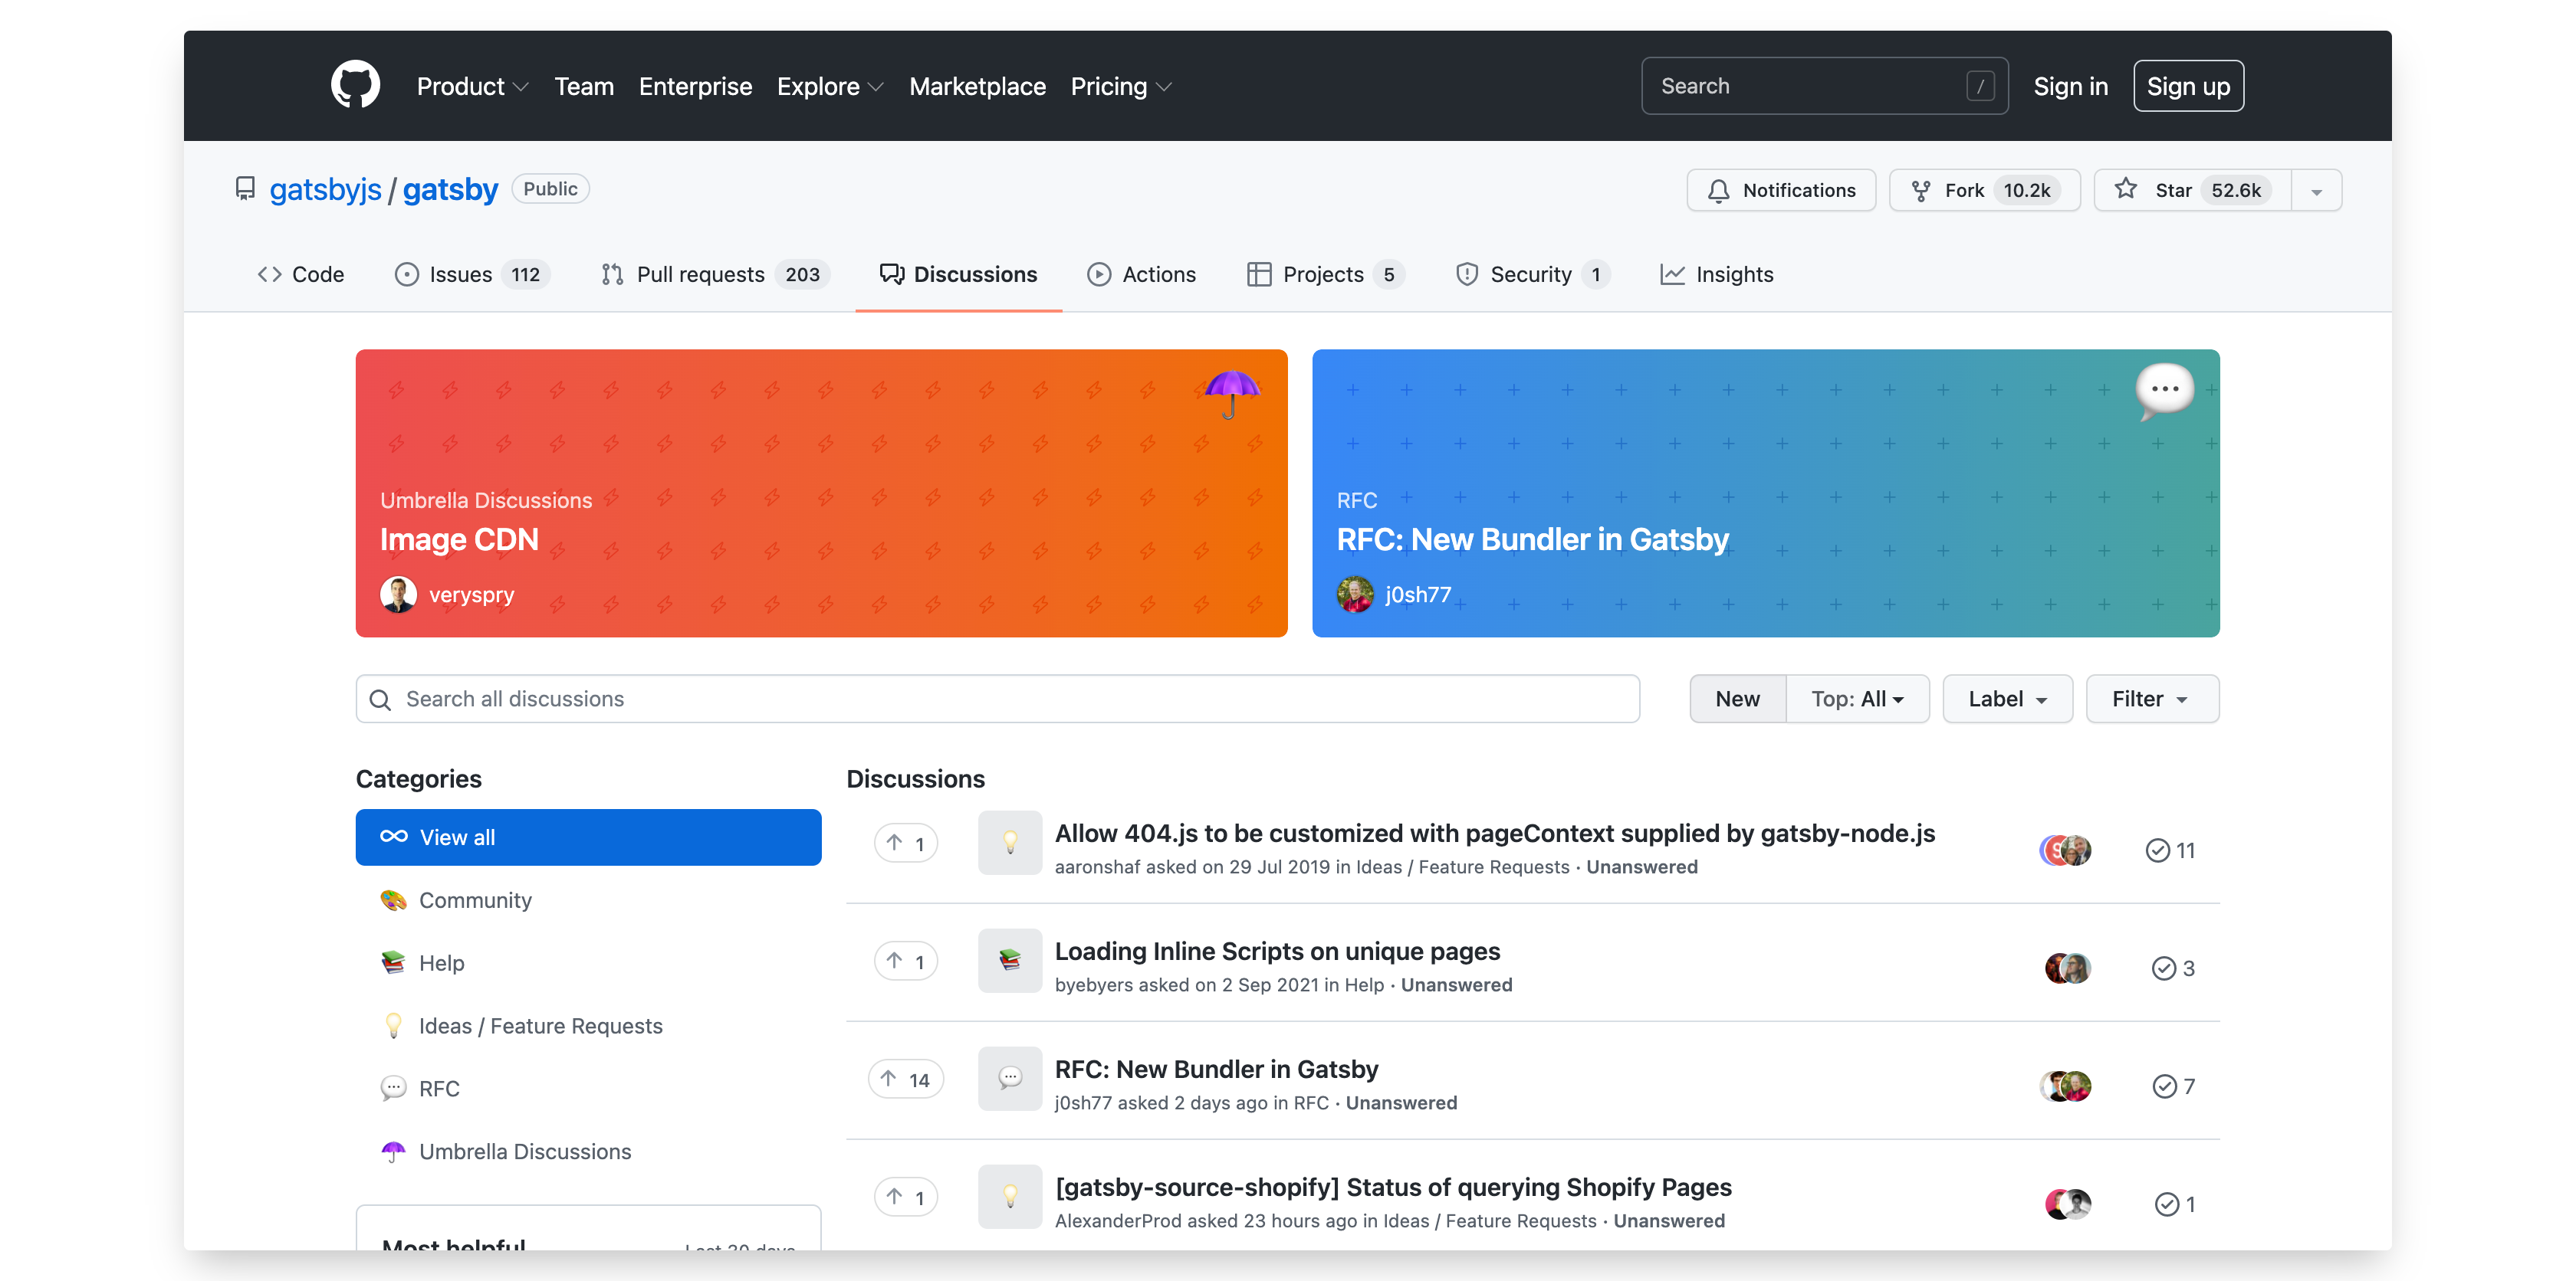Upvote RFC New Bundler with 14 votes
Screen dimensions: 2576x1281
(905, 1080)
